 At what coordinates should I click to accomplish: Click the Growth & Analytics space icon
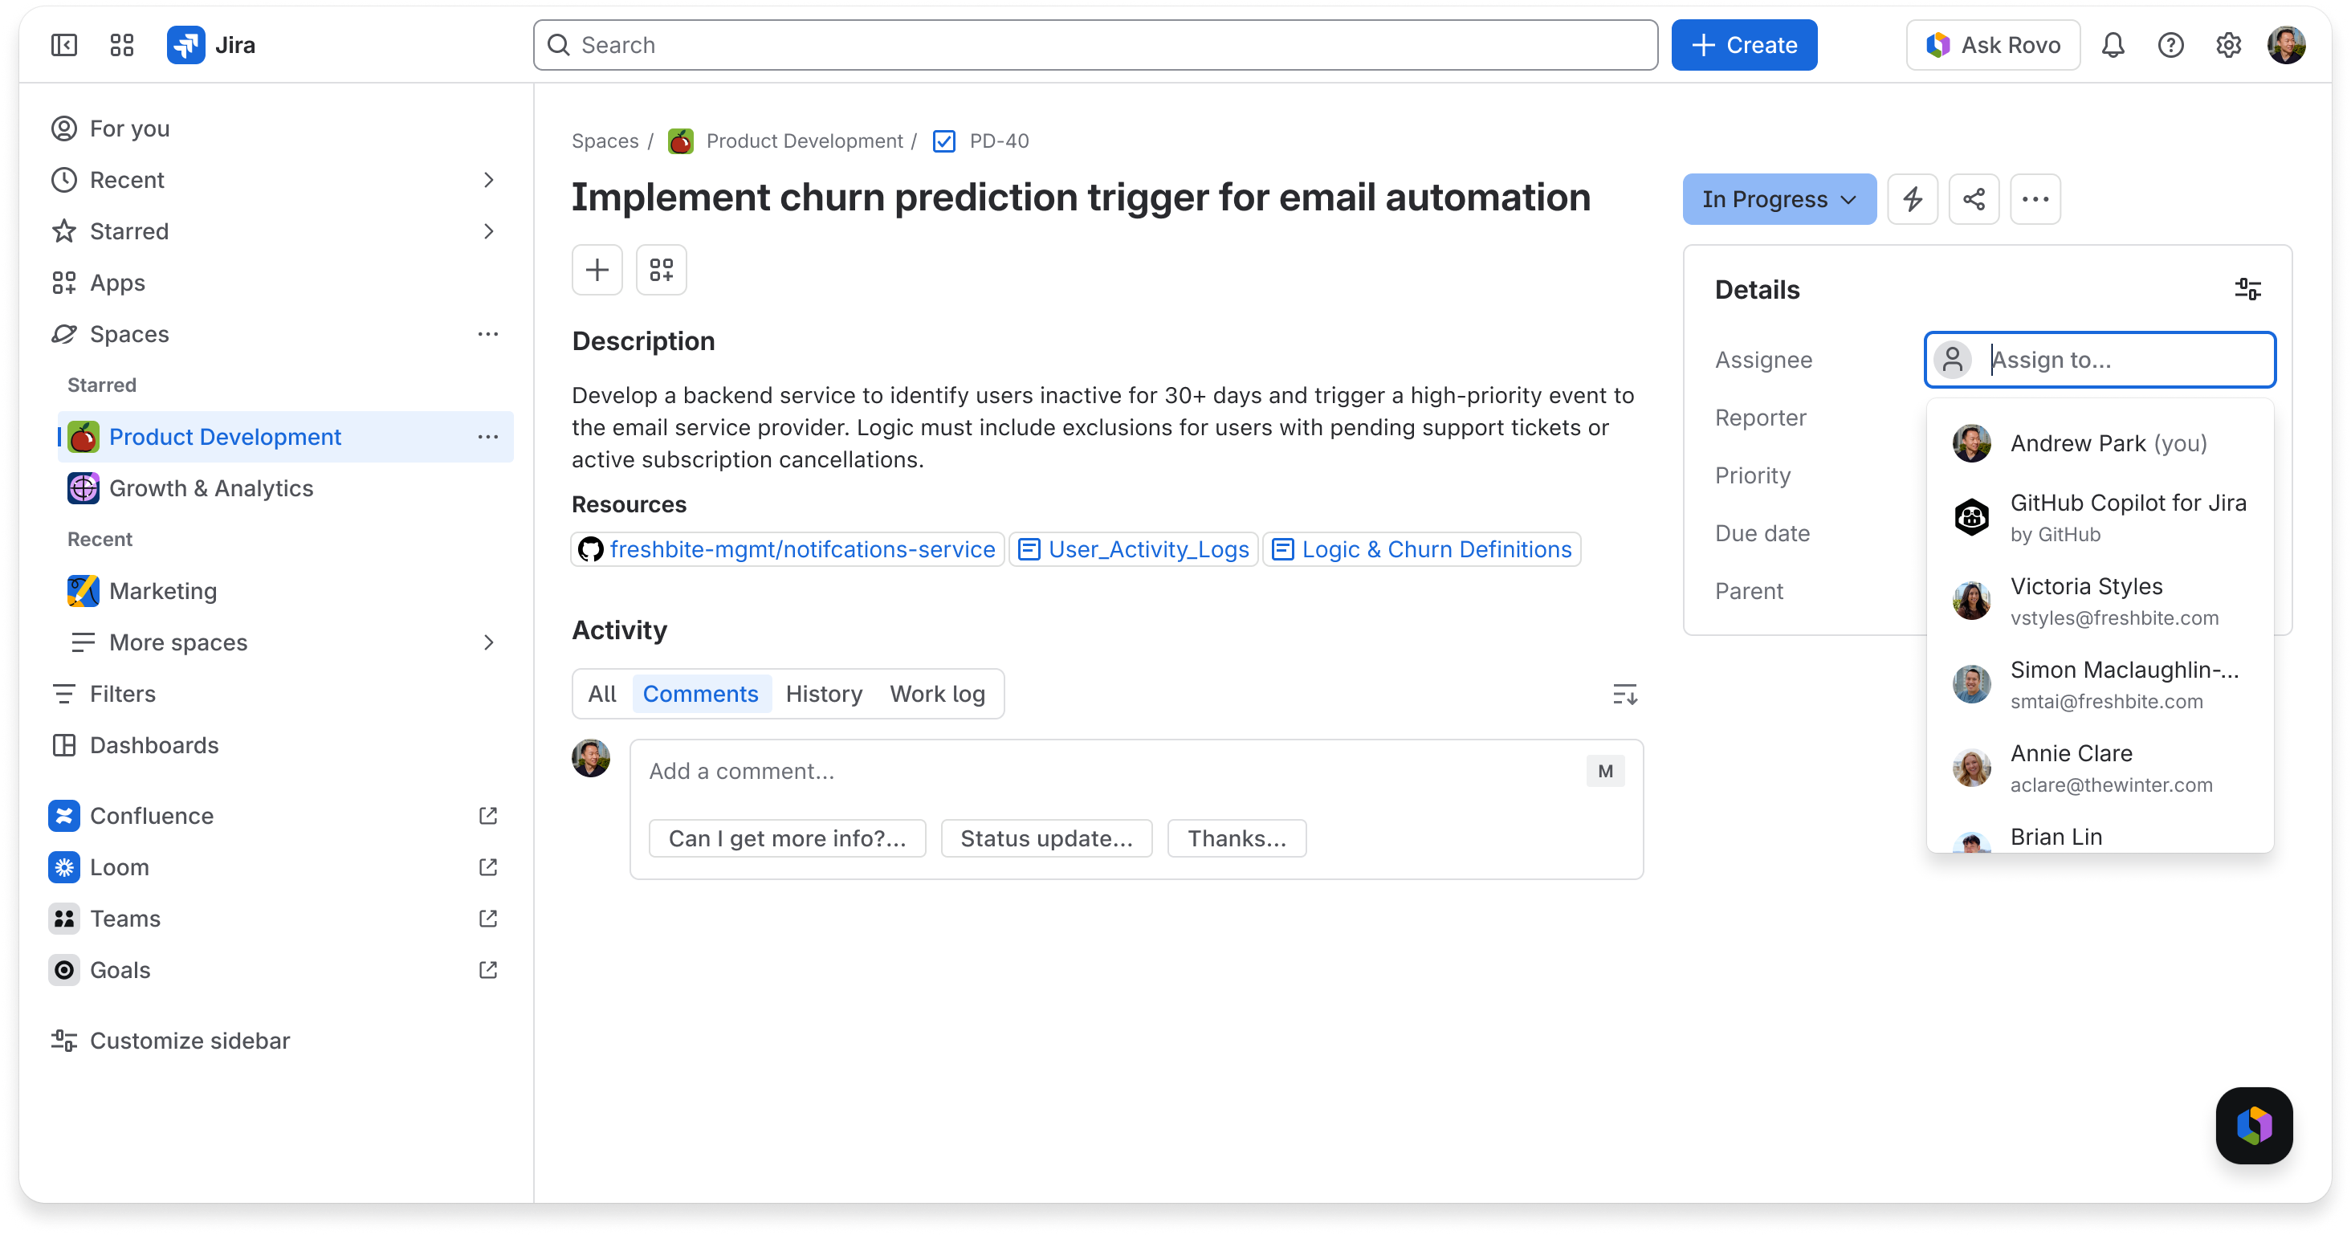(83, 488)
